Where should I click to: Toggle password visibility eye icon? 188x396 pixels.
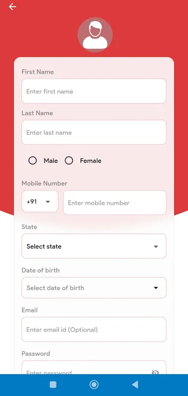pyautogui.click(x=155, y=372)
